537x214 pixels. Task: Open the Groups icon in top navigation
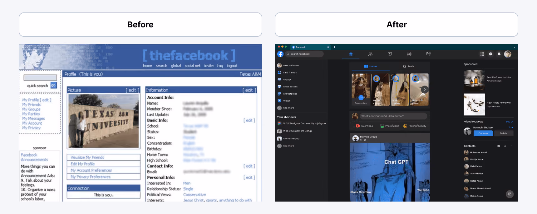tap(409, 54)
